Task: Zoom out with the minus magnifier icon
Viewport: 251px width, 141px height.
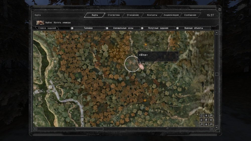Action: 202,124
